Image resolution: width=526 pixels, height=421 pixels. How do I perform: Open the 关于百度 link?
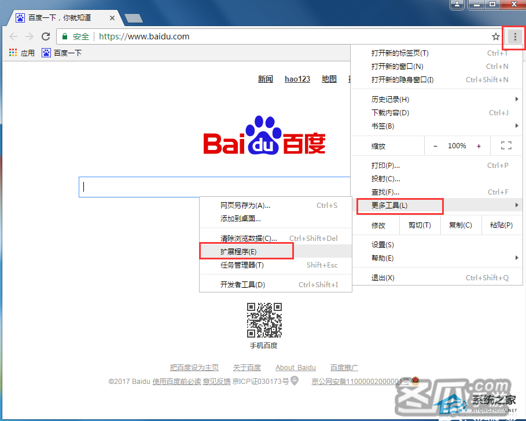point(247,368)
